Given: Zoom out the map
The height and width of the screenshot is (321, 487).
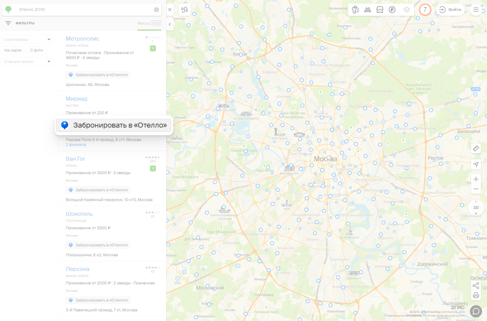Looking at the screenshot, I should (476, 189).
